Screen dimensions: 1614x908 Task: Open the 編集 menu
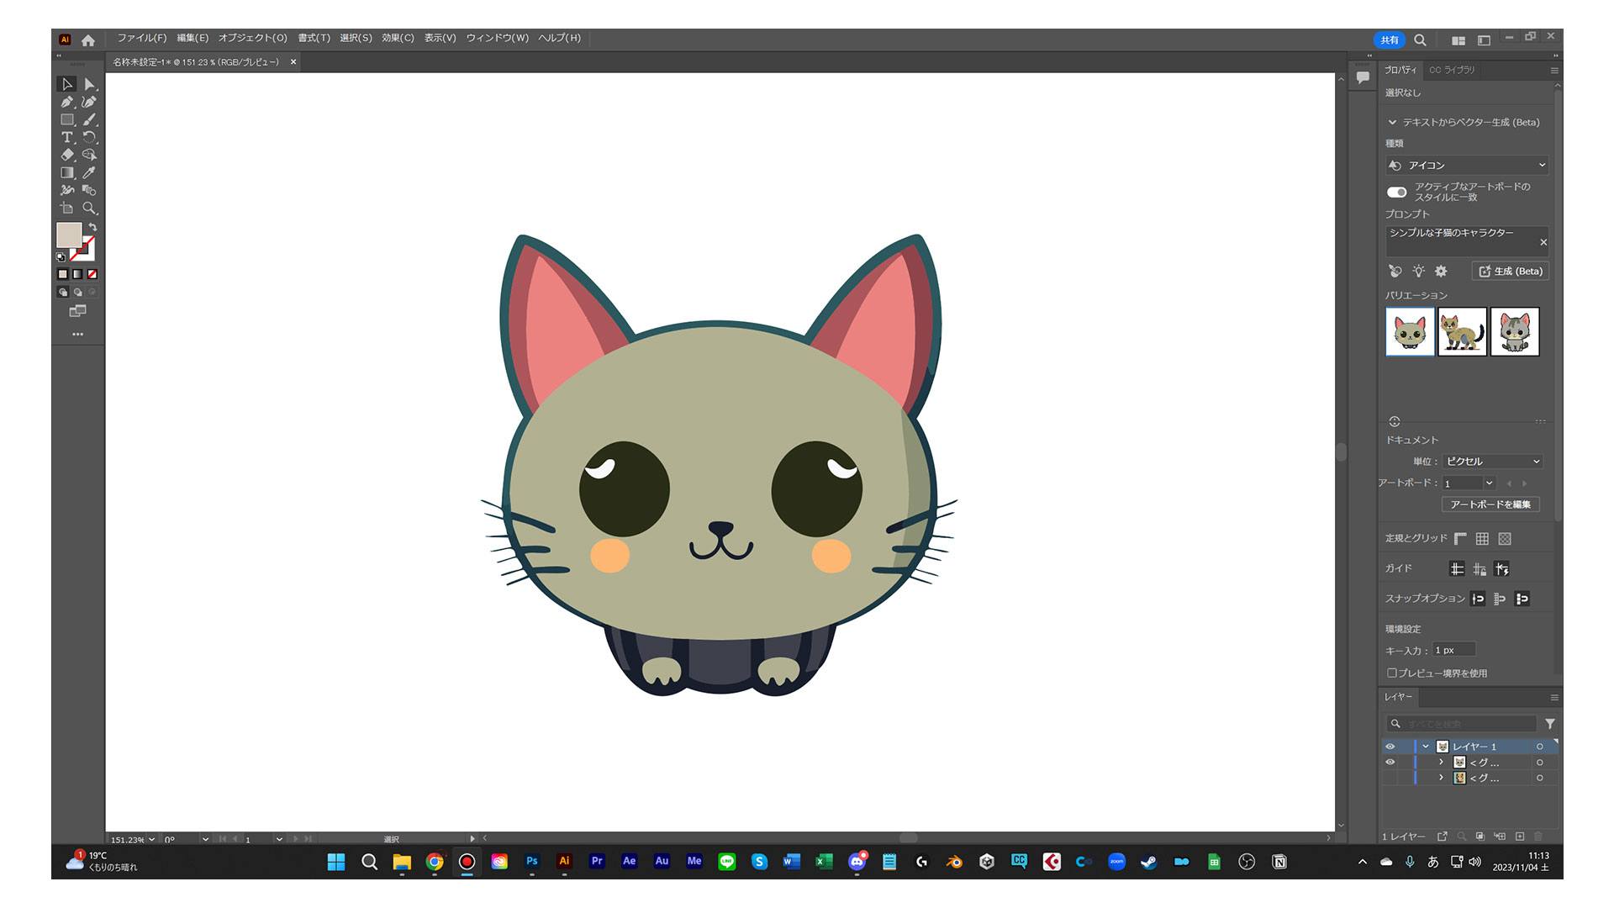(192, 38)
